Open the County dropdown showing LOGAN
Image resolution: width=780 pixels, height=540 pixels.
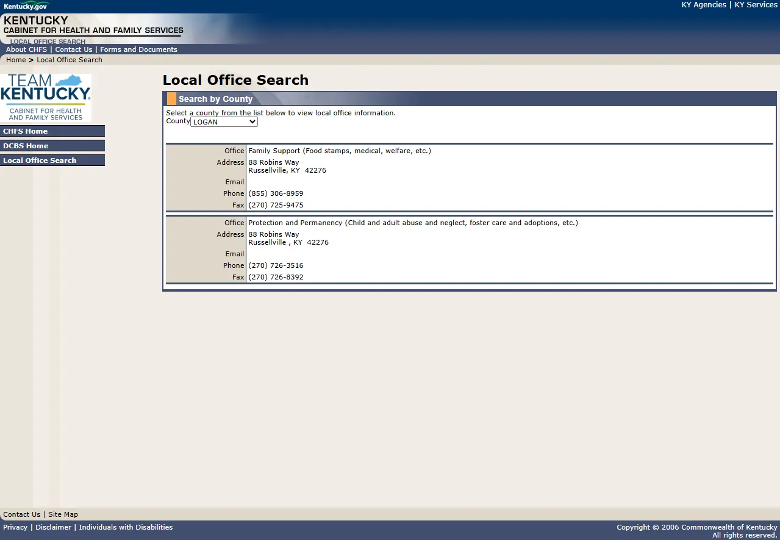click(224, 122)
